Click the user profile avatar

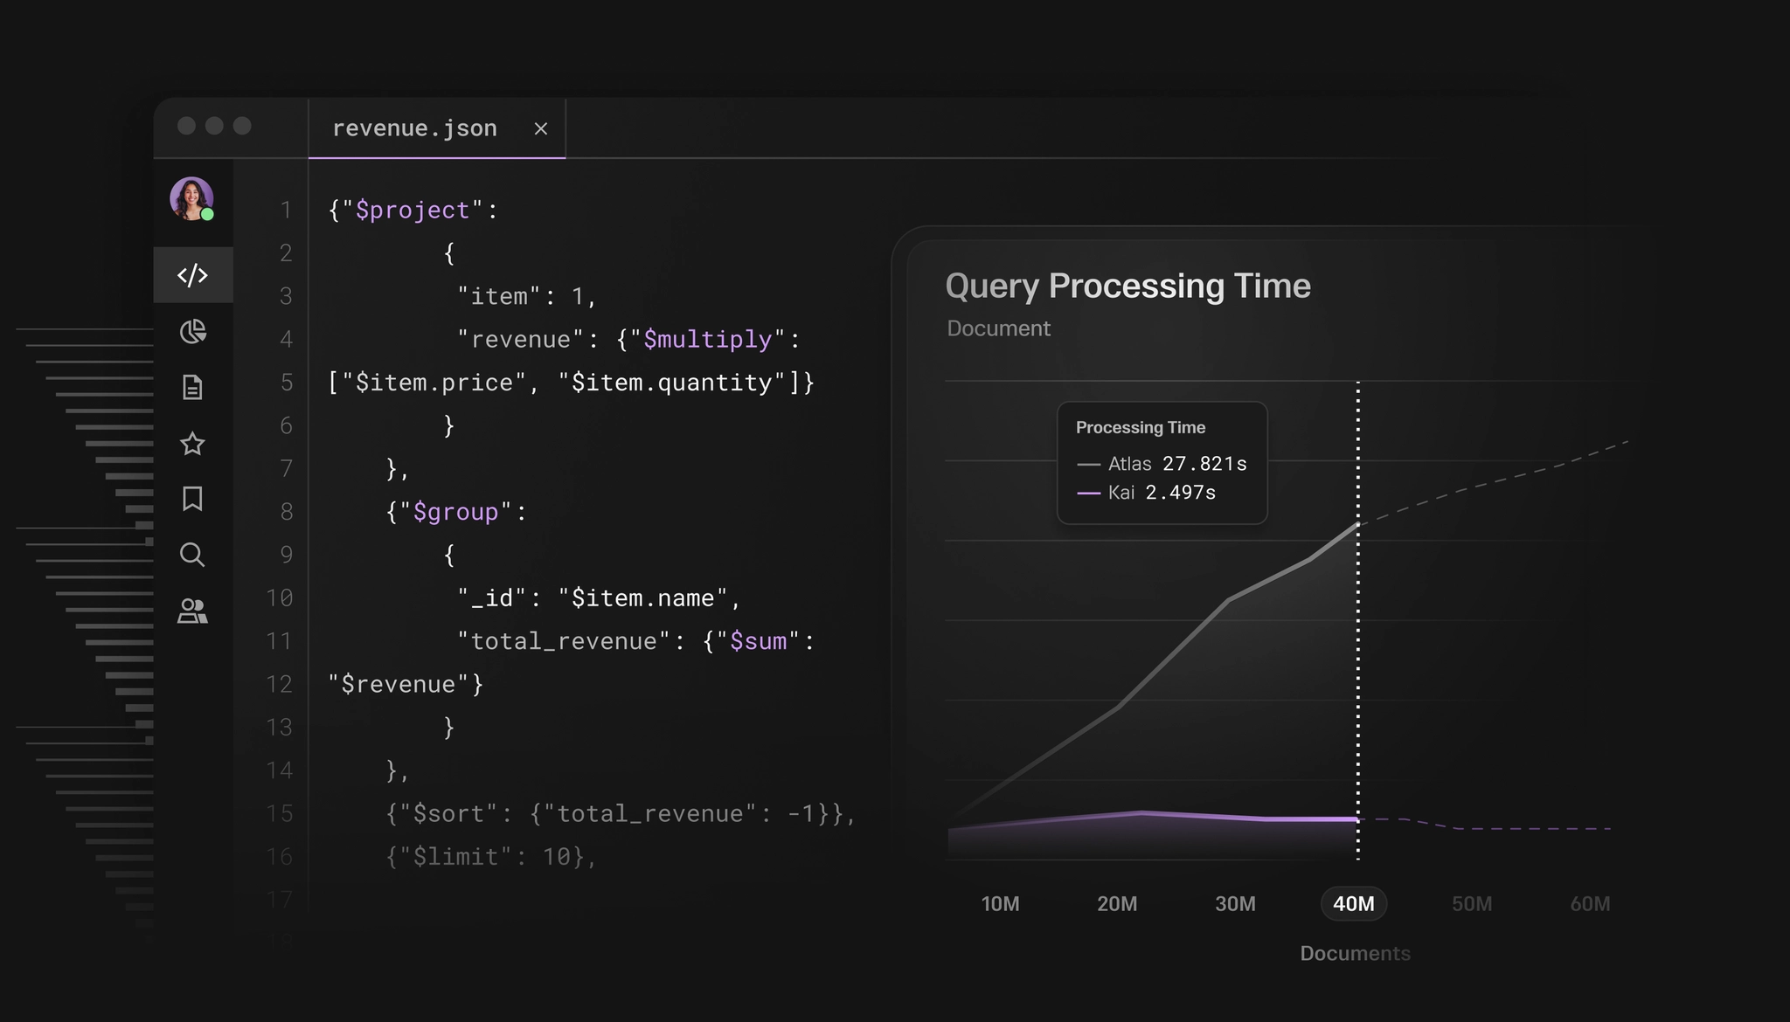(192, 198)
